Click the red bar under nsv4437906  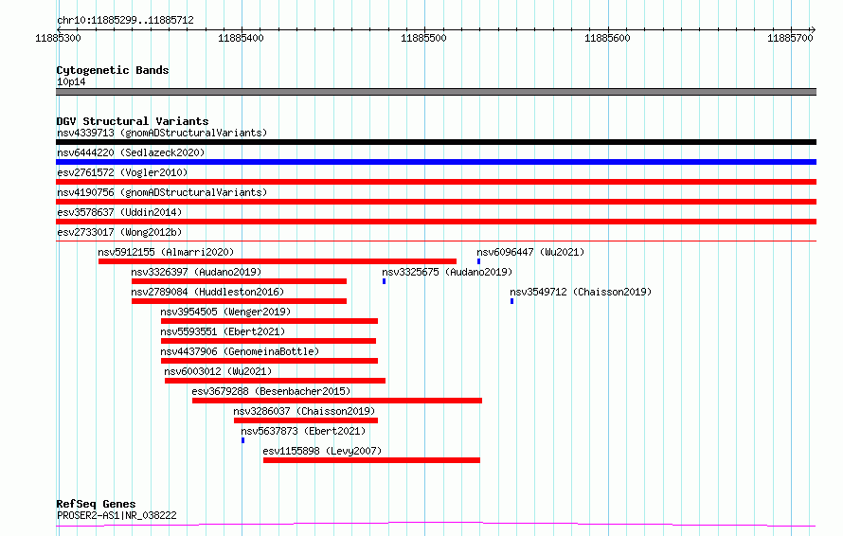click(x=269, y=361)
